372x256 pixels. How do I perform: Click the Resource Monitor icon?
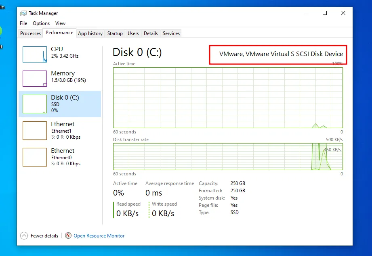pyautogui.click(x=68, y=236)
